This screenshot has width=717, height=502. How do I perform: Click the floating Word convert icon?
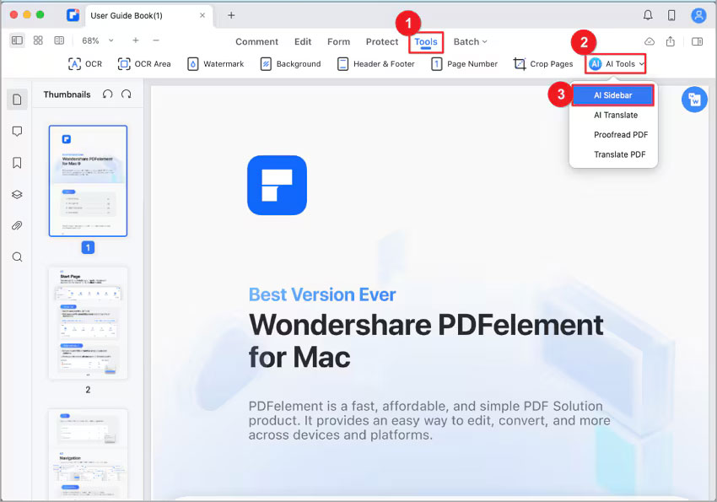(694, 100)
